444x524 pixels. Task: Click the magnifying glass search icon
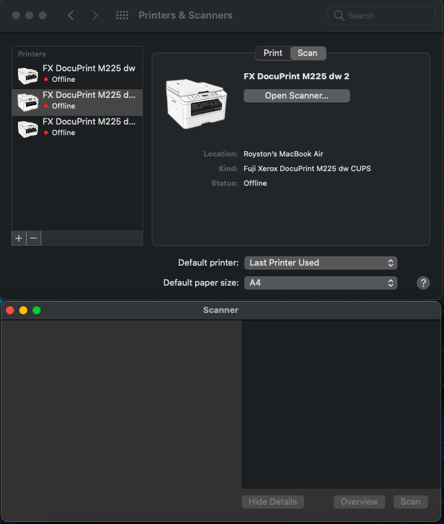339,15
